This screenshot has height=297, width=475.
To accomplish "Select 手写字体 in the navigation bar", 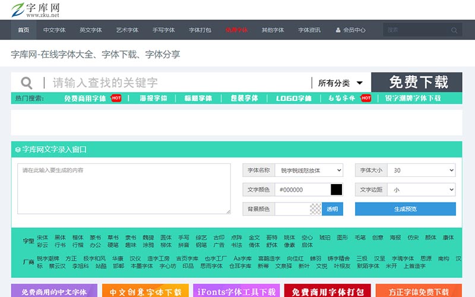I will (164, 30).
